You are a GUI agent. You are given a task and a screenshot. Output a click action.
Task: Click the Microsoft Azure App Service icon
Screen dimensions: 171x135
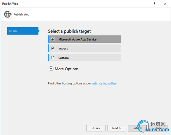click(53, 39)
